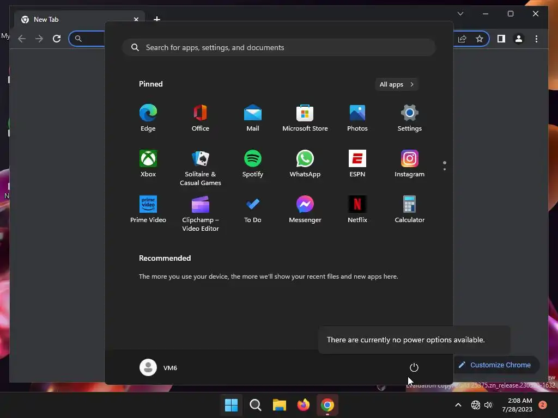Image resolution: width=558 pixels, height=418 pixels.
Task: Open the volume tray icon
Action: [x=488, y=405]
